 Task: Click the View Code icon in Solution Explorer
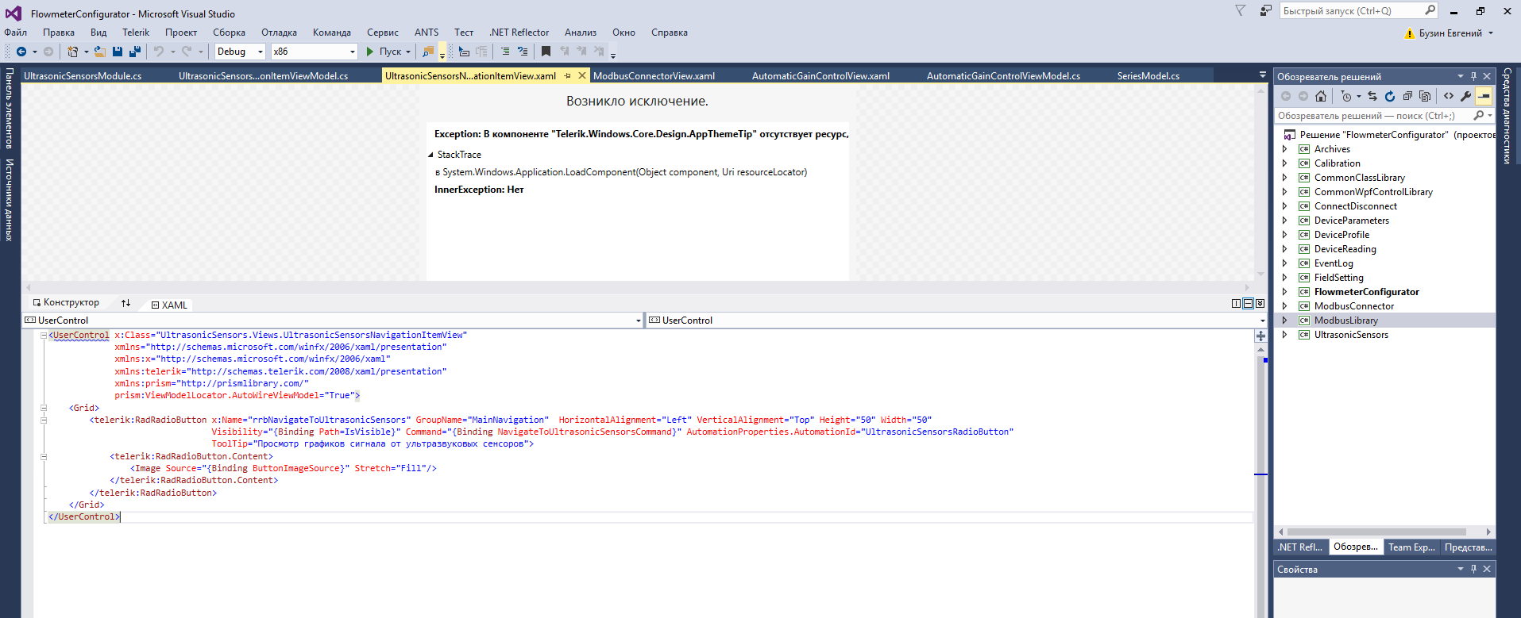[x=1449, y=96]
